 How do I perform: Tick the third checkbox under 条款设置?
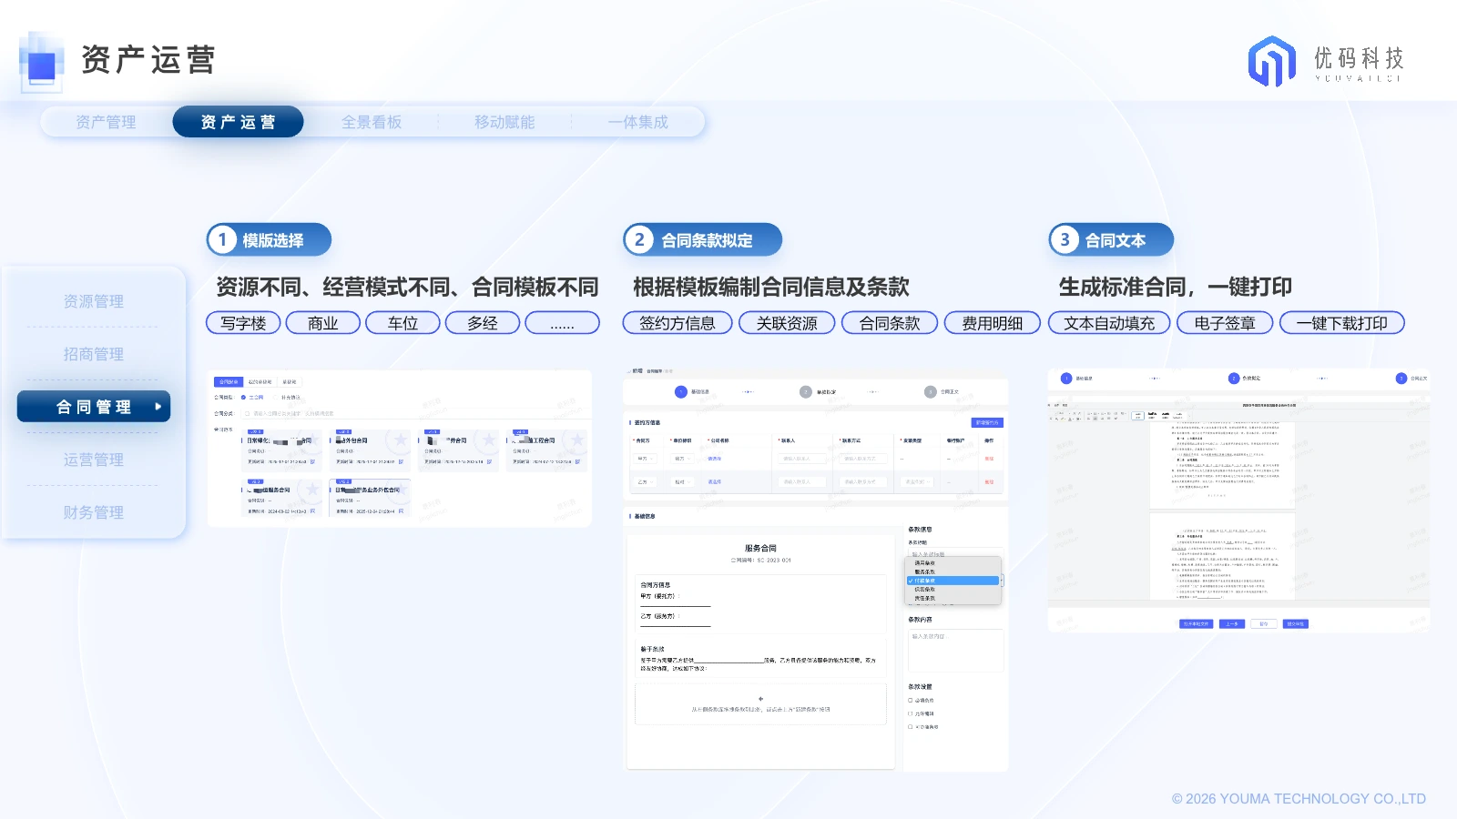click(x=910, y=727)
